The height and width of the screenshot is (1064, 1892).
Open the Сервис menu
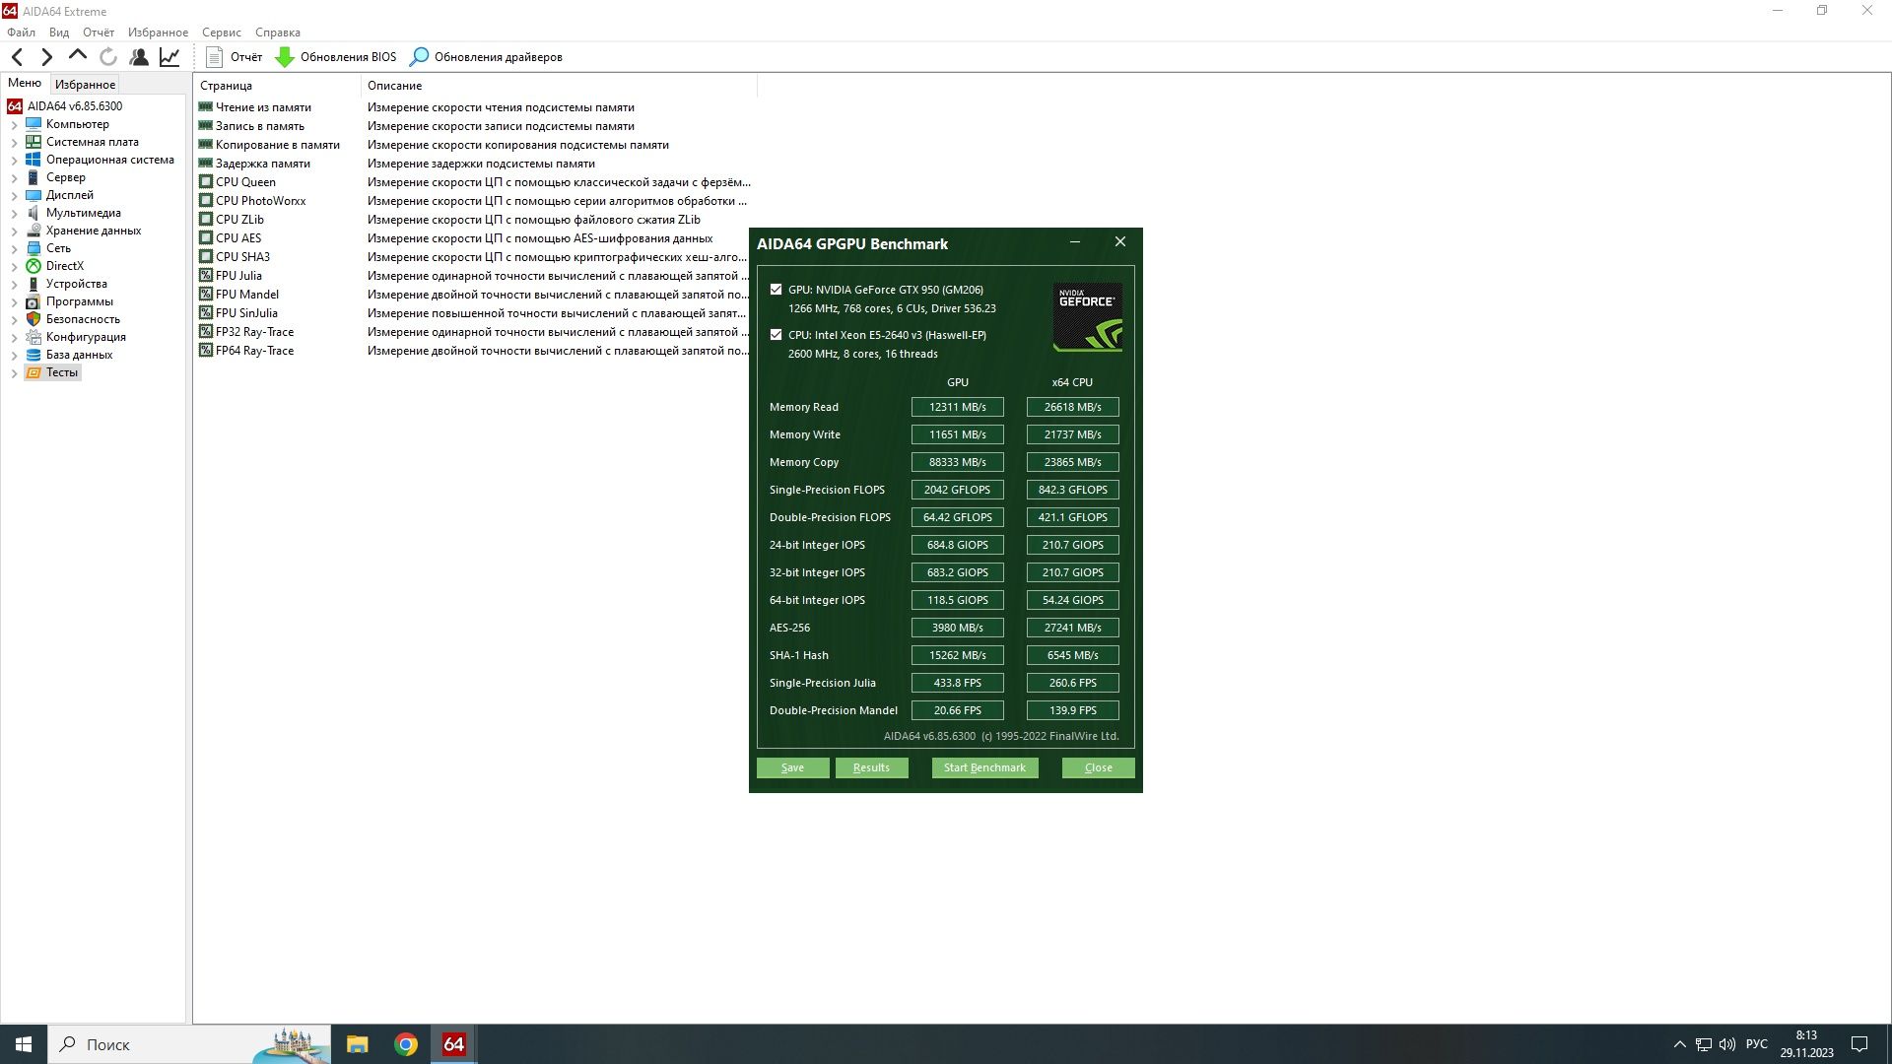[x=222, y=33]
